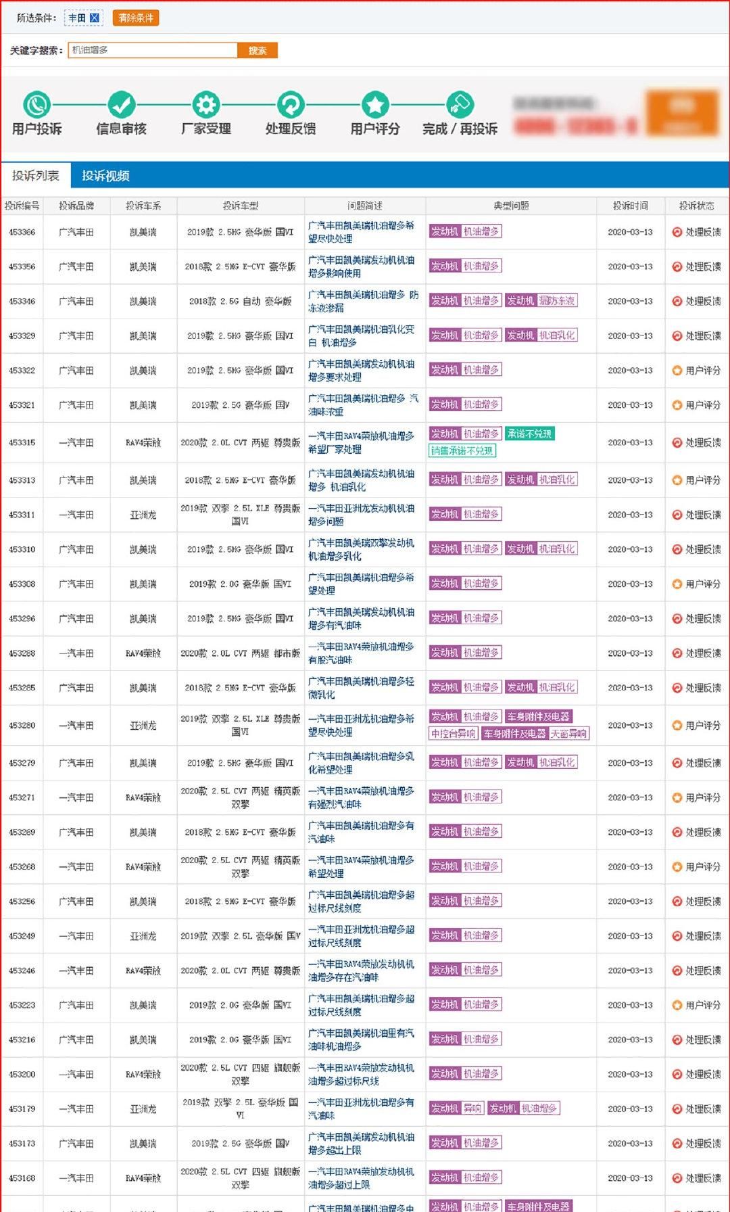Switch to the 投诉列表 tab
Viewport: 730px width, 1212px height.
click(x=36, y=176)
